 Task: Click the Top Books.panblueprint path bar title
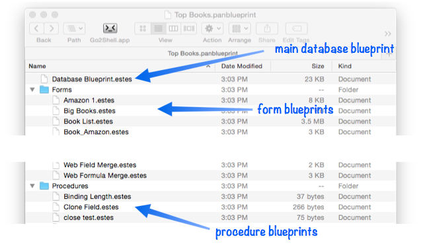pos(203,53)
